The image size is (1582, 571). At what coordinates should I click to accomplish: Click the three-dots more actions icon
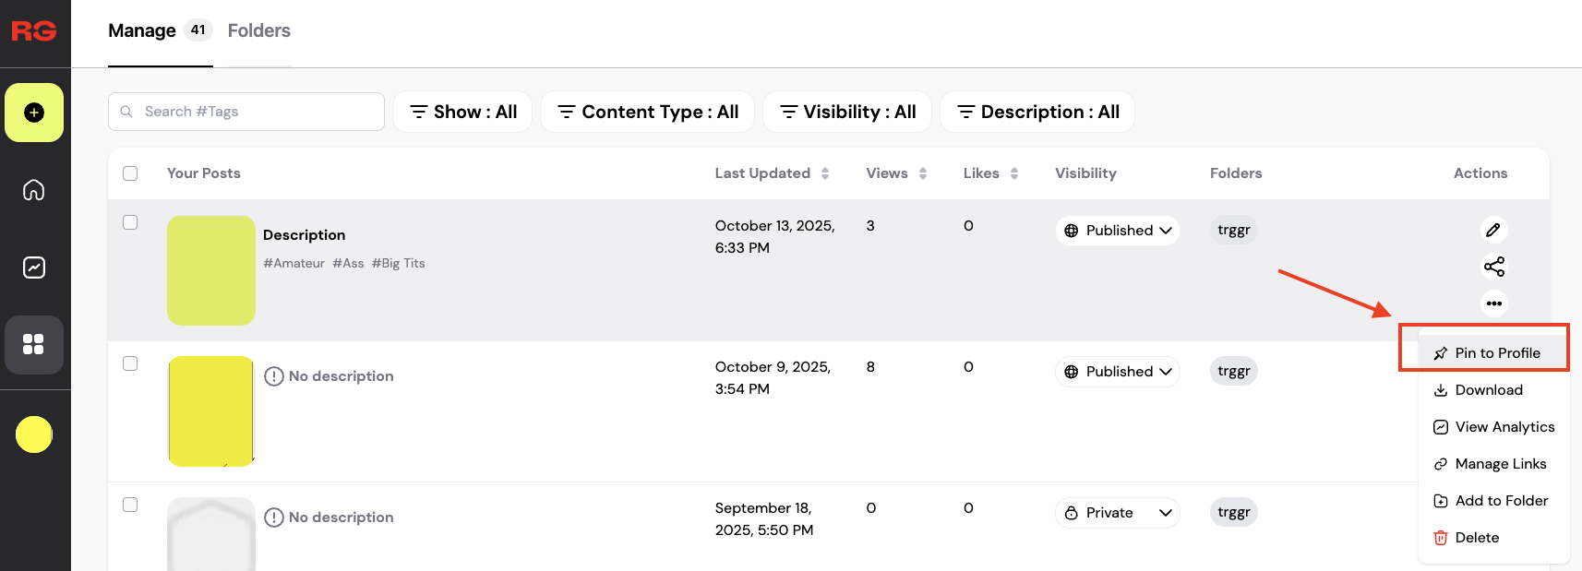[1493, 303]
